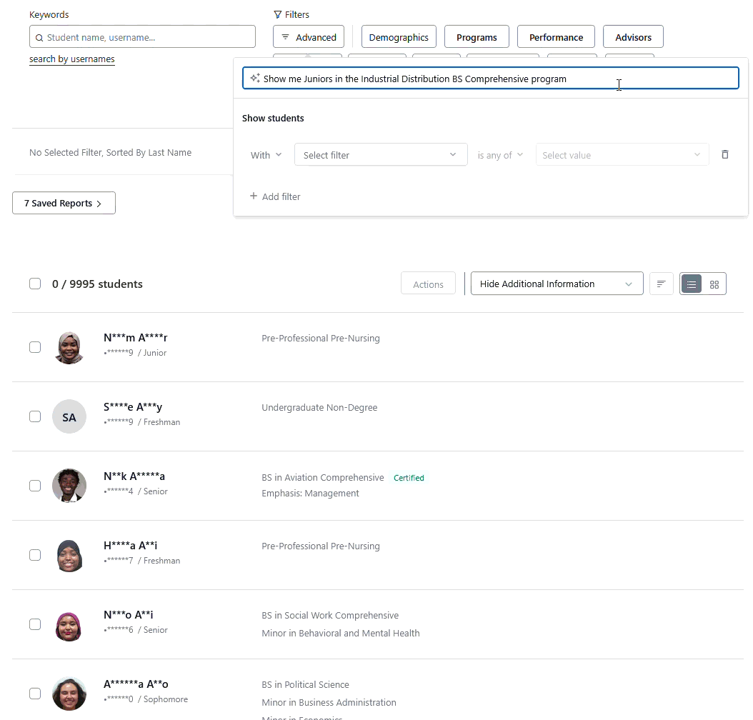Open the Advisors filter tab

click(634, 37)
